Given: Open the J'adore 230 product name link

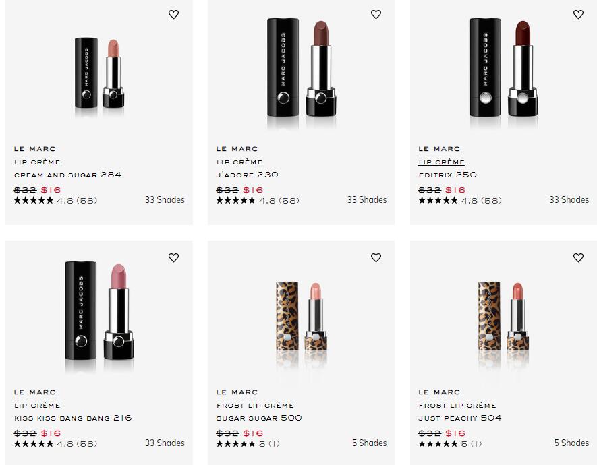Looking at the screenshot, I should [247, 175].
